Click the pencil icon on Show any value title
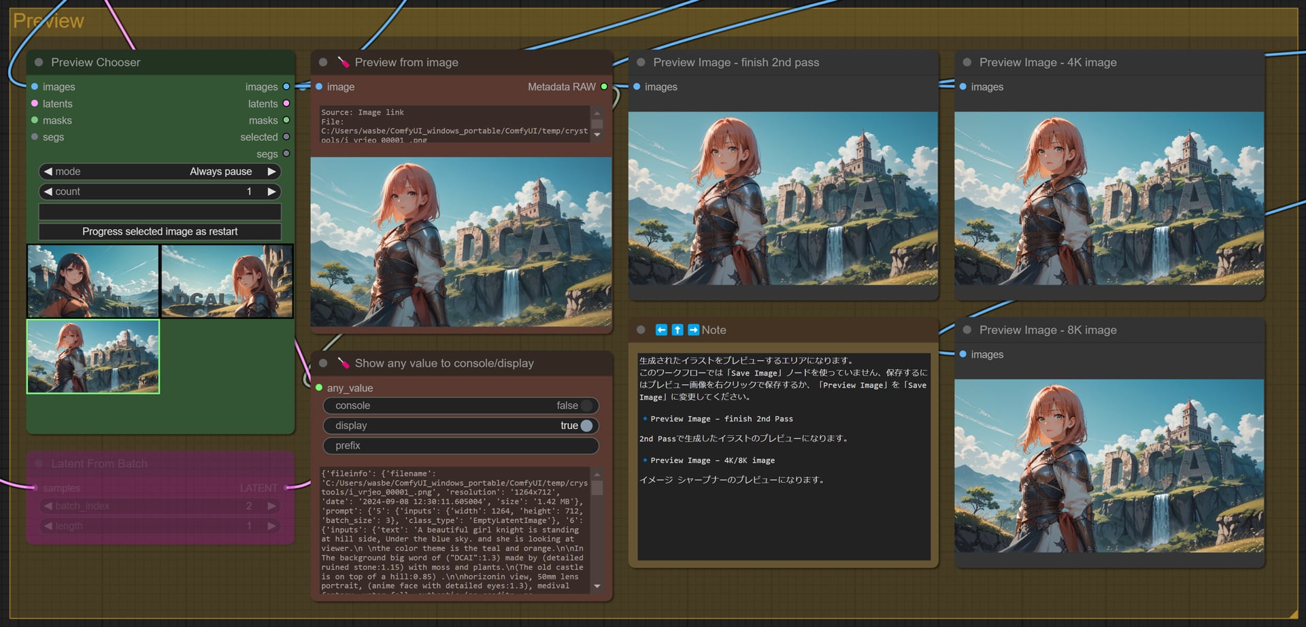1306x627 pixels. [x=344, y=363]
